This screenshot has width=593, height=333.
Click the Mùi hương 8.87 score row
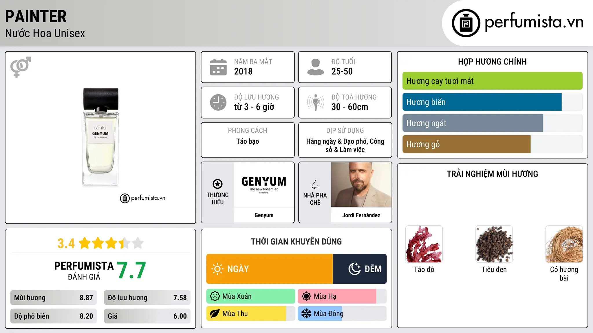point(54,298)
